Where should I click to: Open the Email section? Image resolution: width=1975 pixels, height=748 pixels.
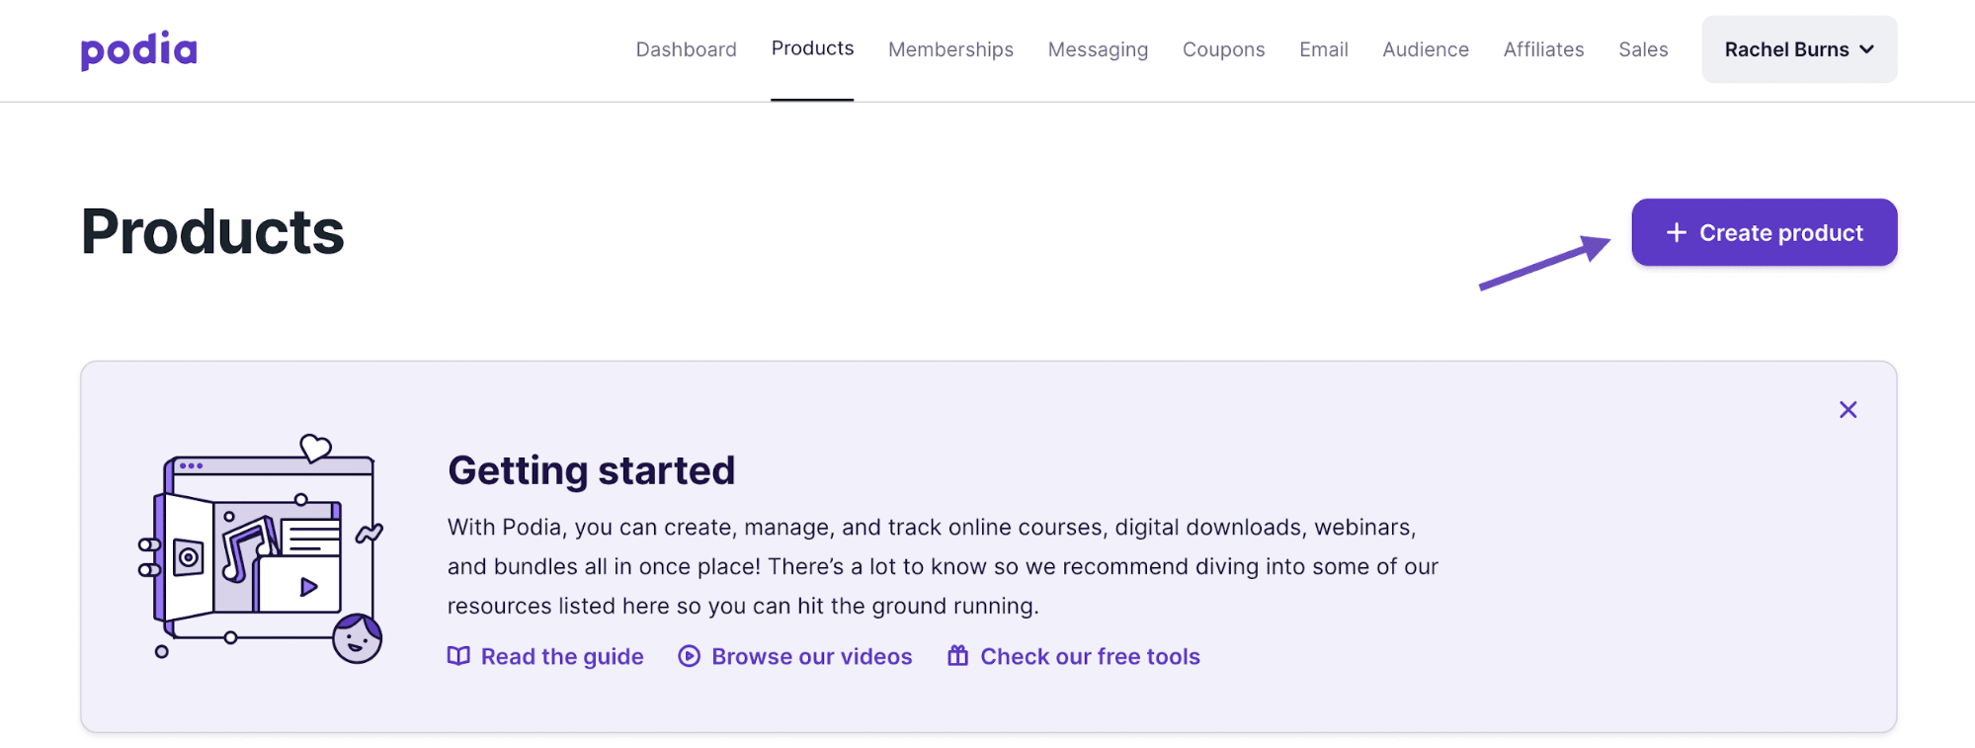pos(1323,49)
